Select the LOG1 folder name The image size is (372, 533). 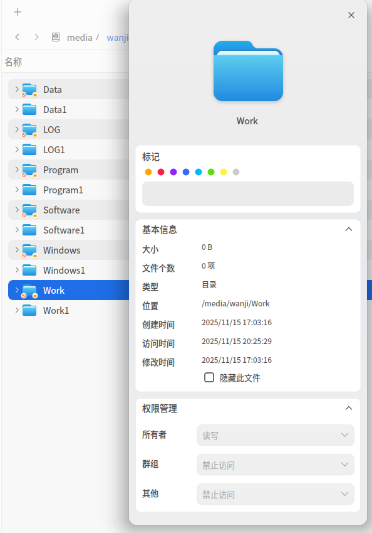pyautogui.click(x=54, y=150)
